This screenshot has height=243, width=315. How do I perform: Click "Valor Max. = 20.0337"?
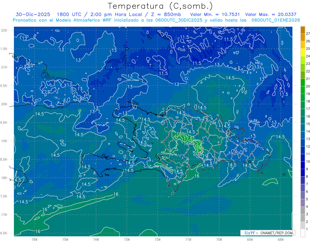click(271, 14)
